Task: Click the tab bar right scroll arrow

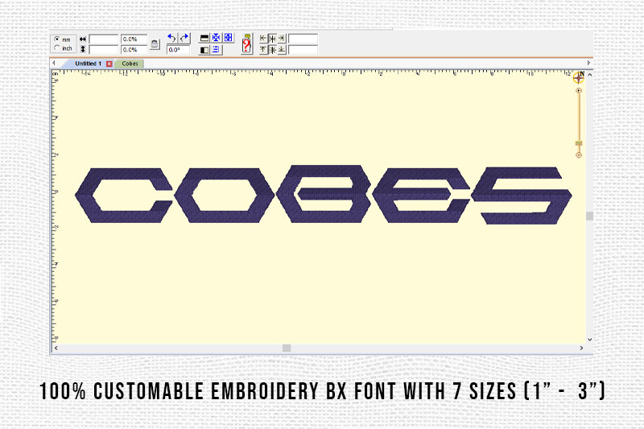Action: 588,63
